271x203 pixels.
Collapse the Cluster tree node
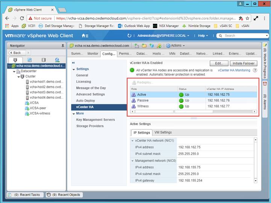coord(19,77)
